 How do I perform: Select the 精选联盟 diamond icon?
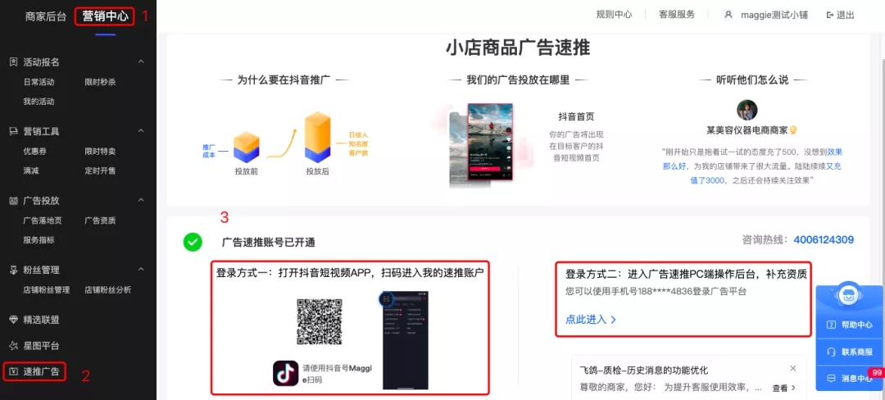pos(14,320)
